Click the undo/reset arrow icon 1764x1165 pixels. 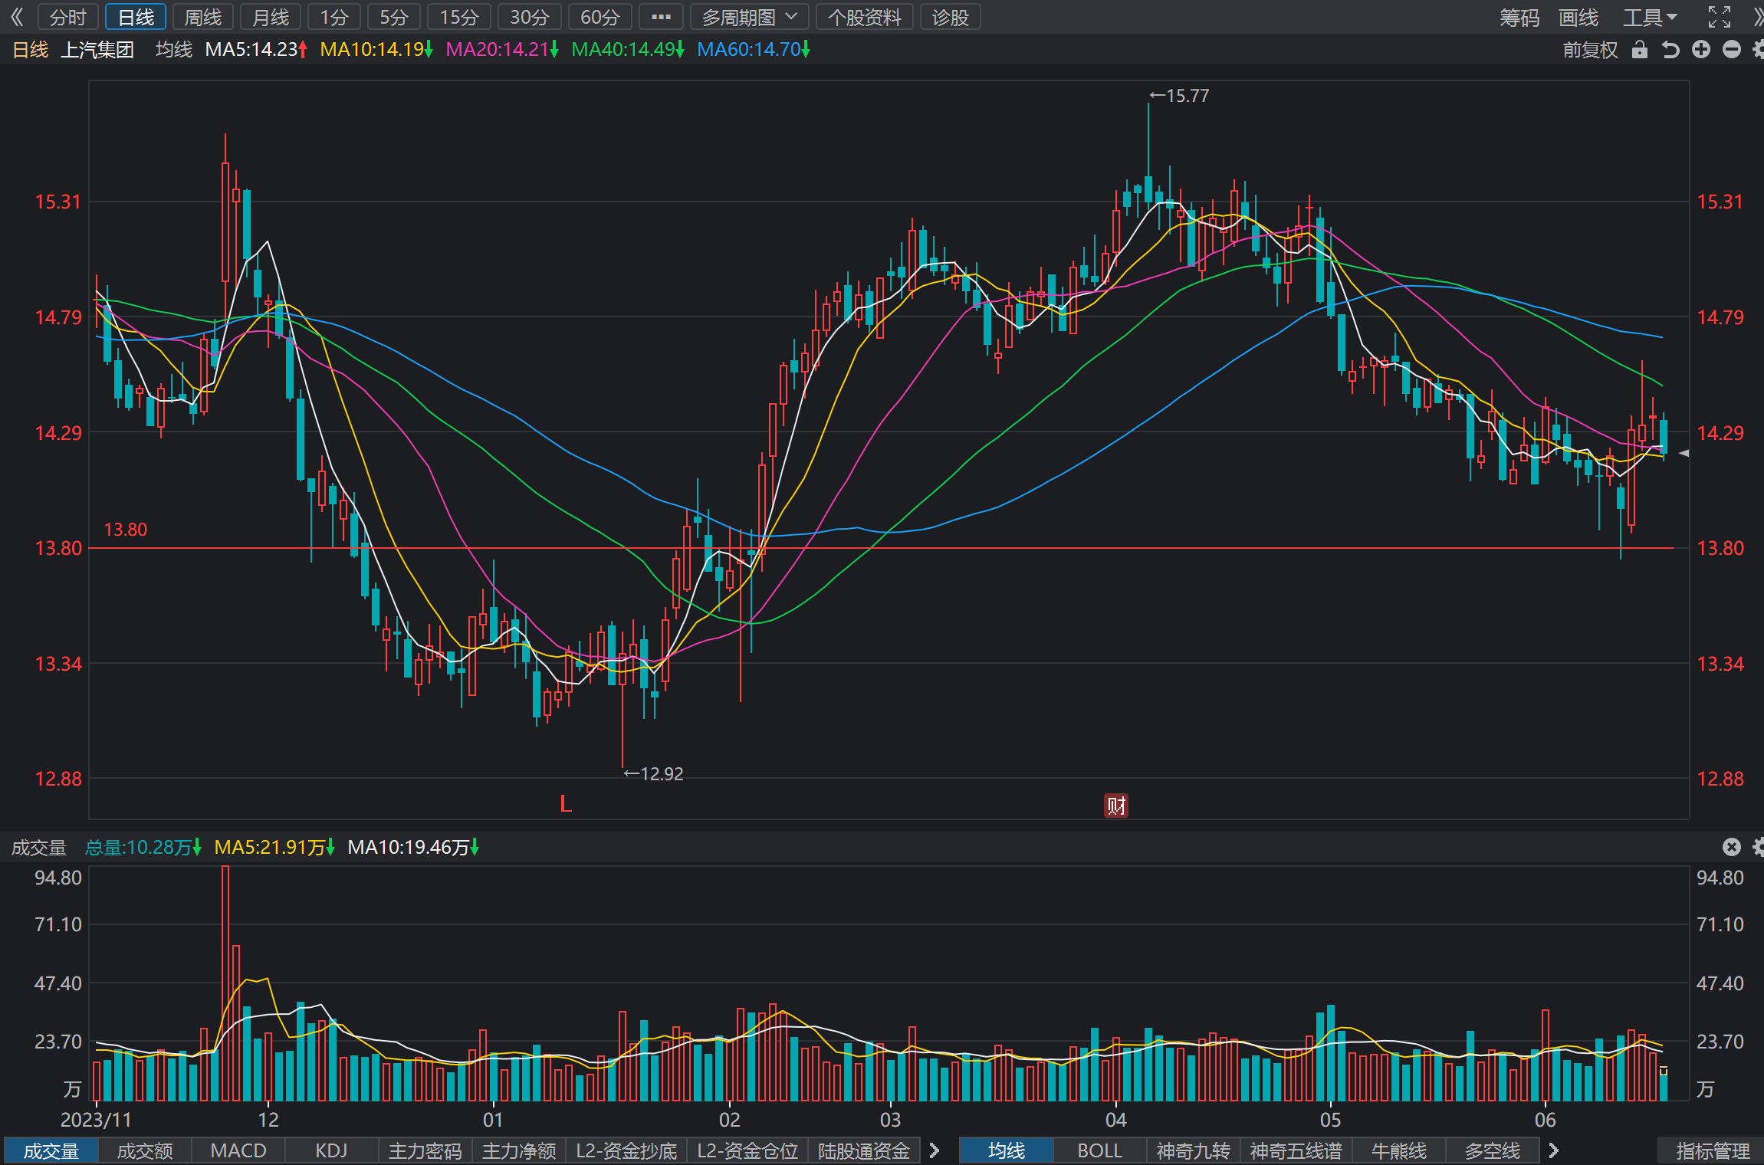(x=1670, y=50)
